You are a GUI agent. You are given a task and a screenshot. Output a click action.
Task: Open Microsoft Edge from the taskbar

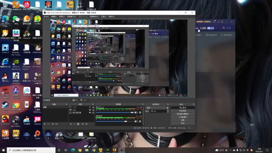coord(73,150)
